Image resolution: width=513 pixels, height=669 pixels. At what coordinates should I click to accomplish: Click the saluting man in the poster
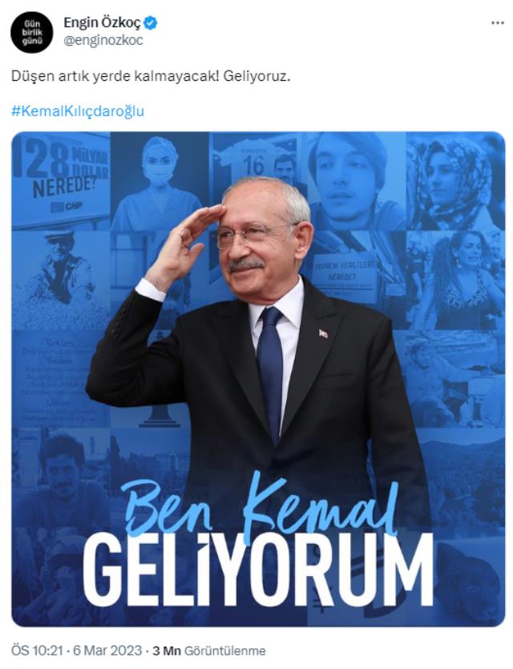pyautogui.click(x=257, y=332)
